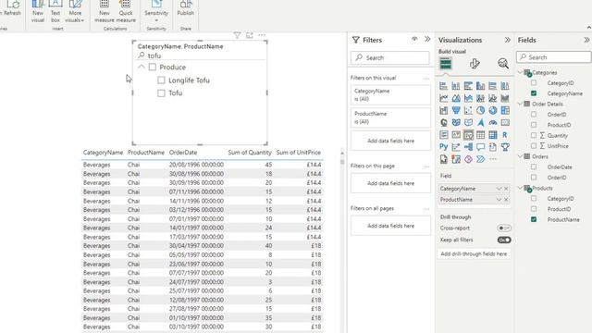Pick the pie chart visual
Image resolution: width=592 pixels, height=333 pixels.
[480, 110]
